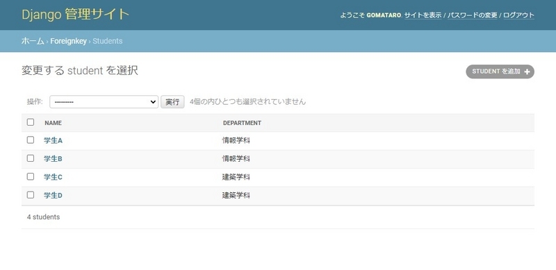Sort by the NAME column header
This screenshot has height=270, width=556.
(54, 123)
